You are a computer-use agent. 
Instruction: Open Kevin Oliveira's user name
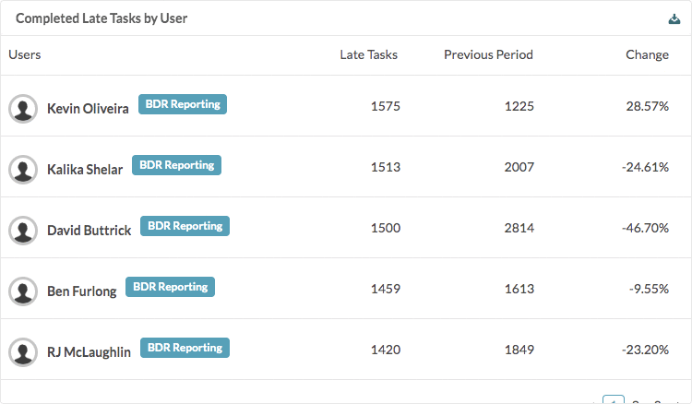pos(88,109)
